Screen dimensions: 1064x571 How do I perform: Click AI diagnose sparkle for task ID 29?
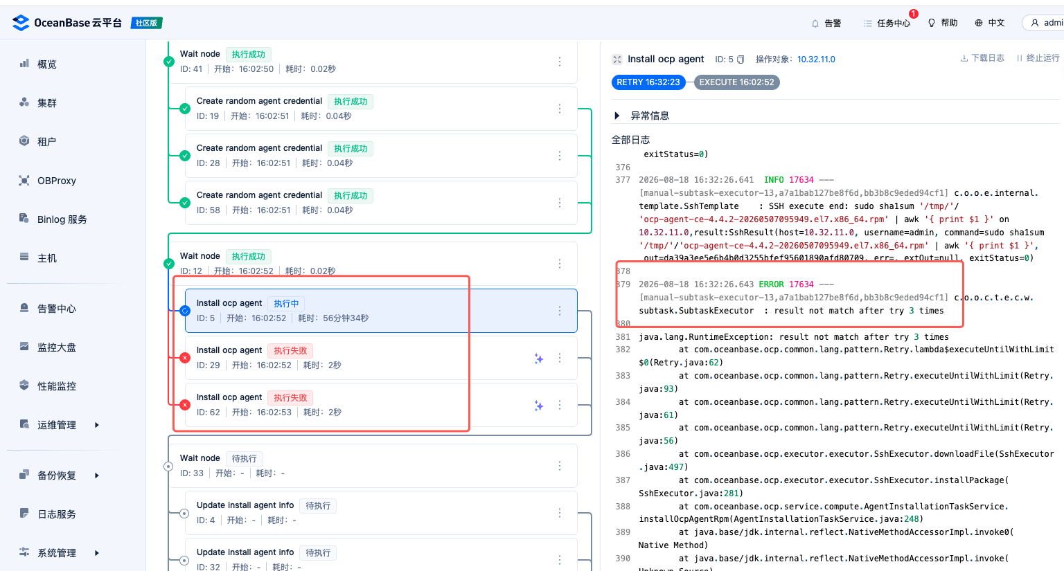tap(538, 359)
